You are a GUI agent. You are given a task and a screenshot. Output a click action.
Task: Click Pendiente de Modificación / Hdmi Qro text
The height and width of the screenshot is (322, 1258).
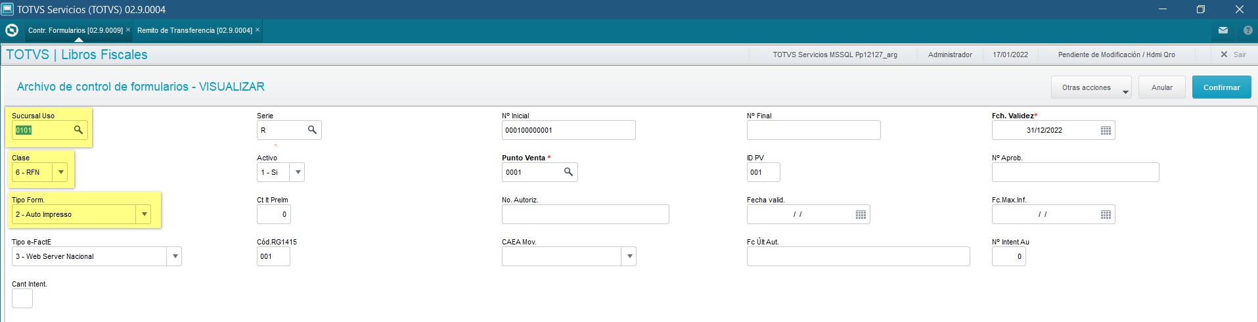tap(1116, 55)
